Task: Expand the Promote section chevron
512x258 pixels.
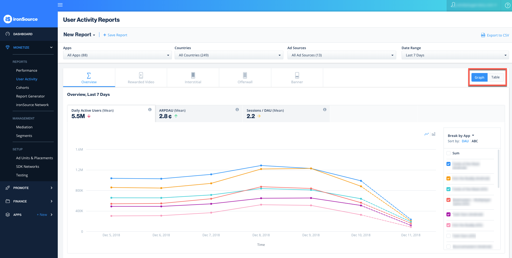Action: coord(51,188)
